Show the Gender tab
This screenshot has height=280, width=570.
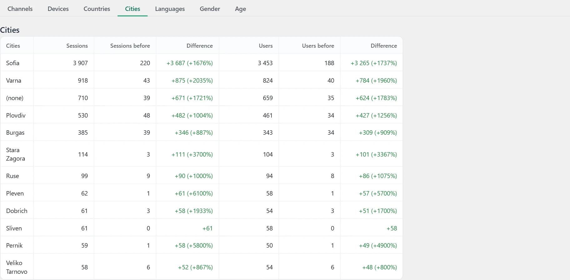coord(210,9)
